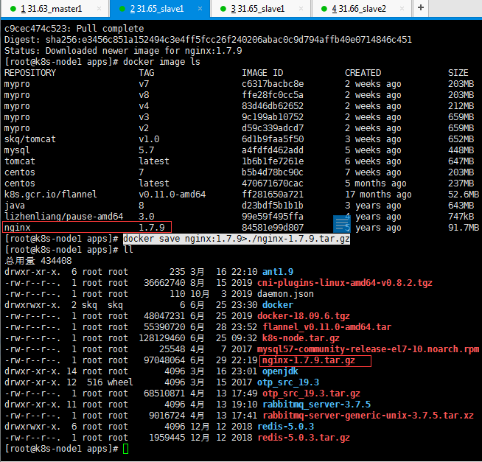Click k8s-node.tar.gz file name
The height and width of the screenshot is (462, 482).
click(x=301, y=338)
